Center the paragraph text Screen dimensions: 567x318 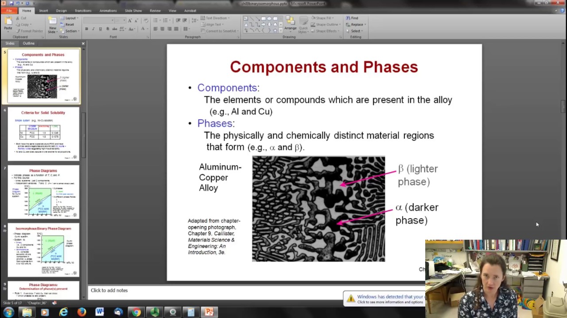click(x=162, y=29)
